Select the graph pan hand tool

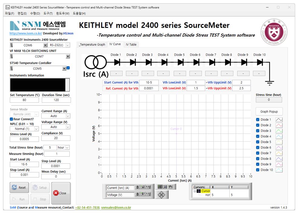170,187
